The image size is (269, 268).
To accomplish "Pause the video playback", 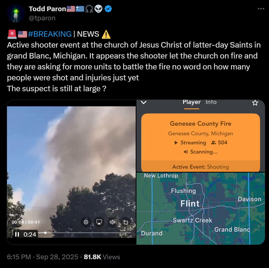I will click(17, 234).
